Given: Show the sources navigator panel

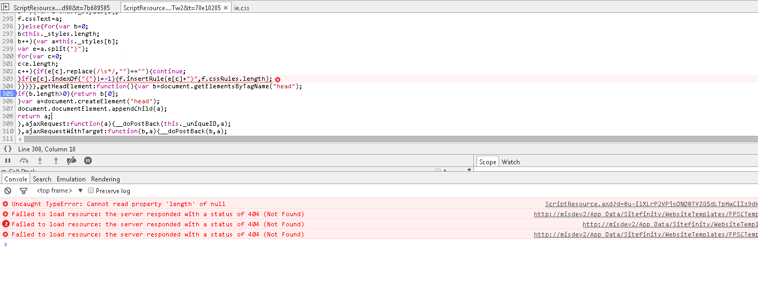Looking at the screenshot, I should (x=6, y=6).
